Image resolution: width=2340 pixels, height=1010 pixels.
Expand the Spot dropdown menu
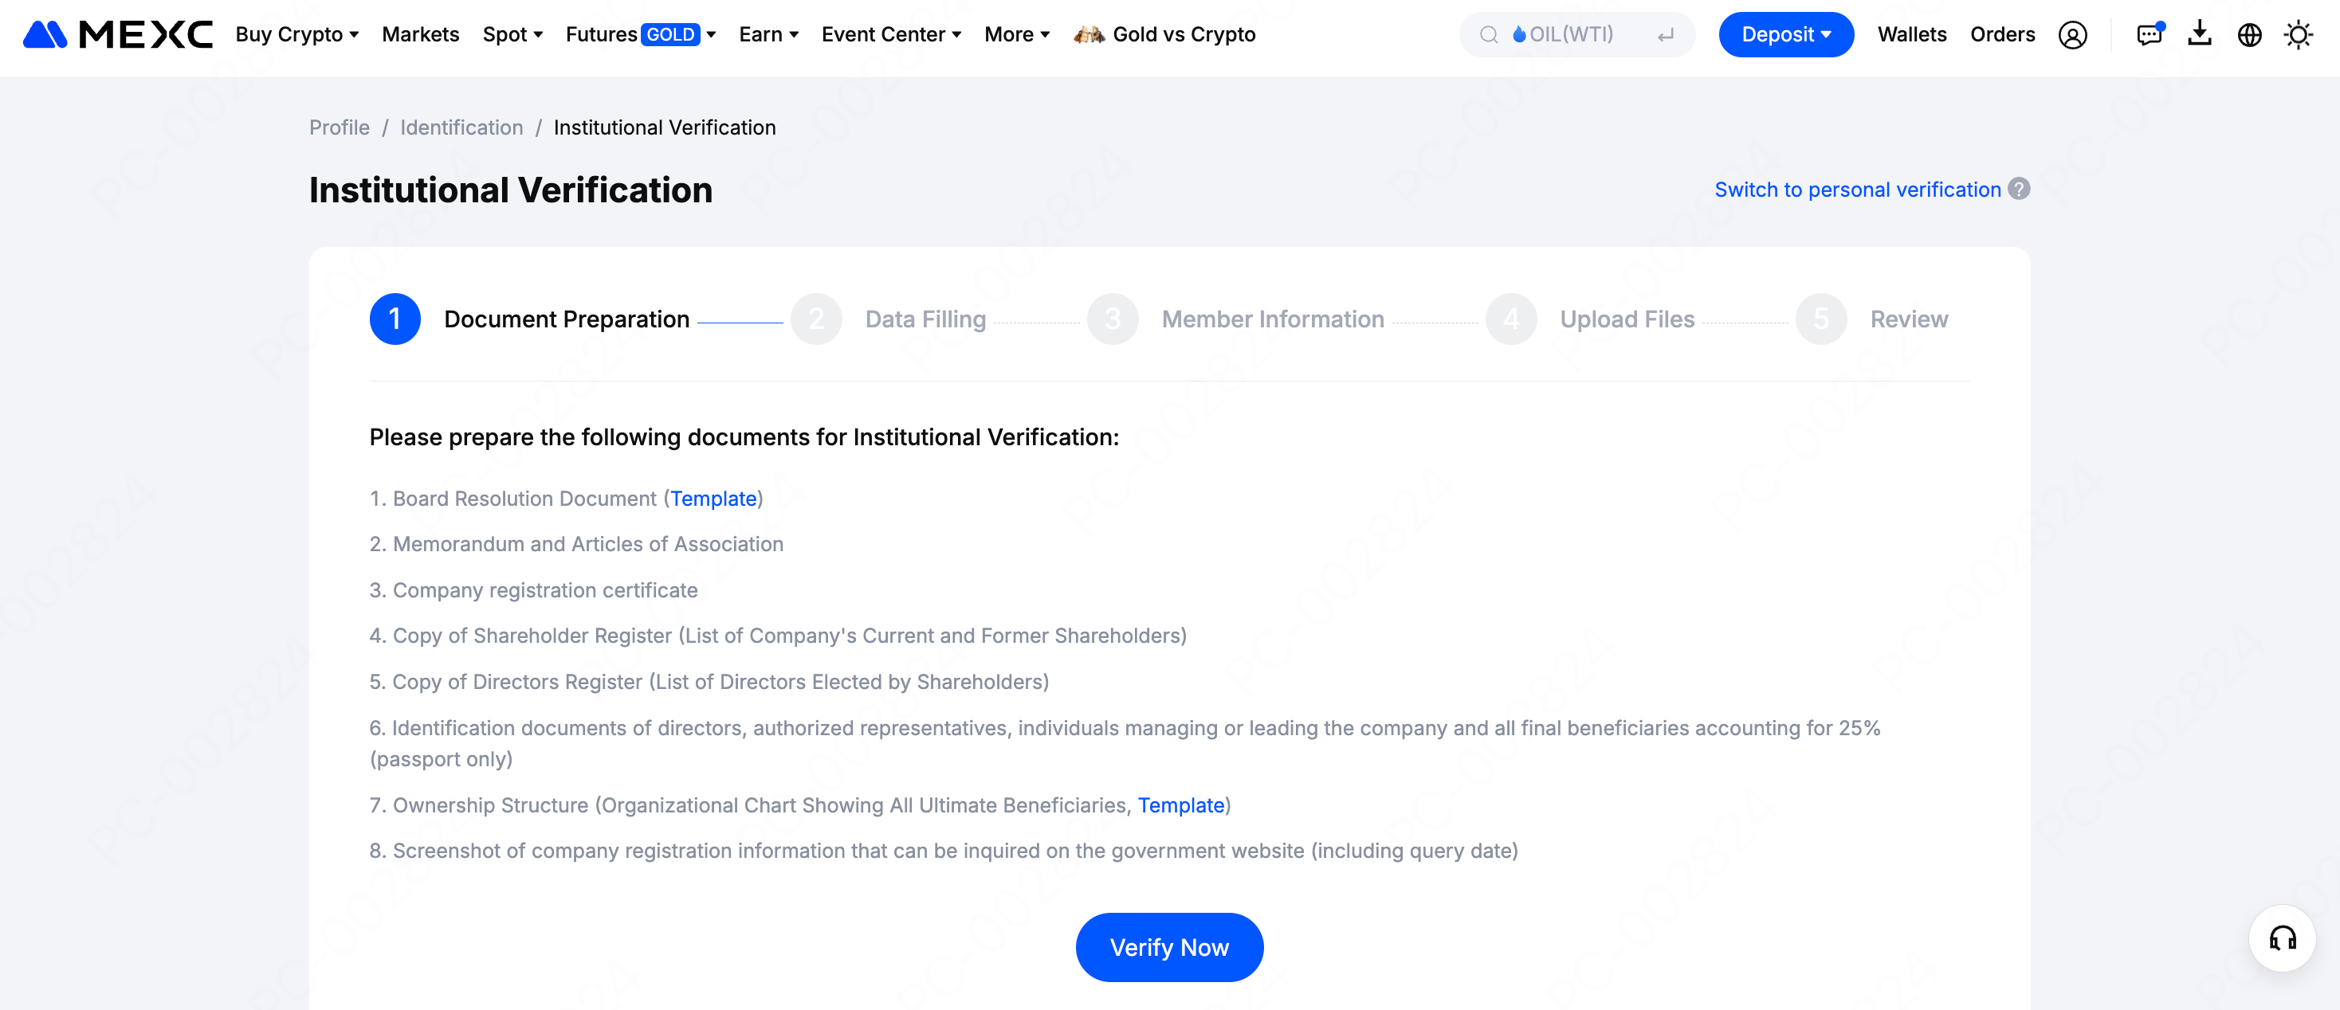click(x=512, y=34)
